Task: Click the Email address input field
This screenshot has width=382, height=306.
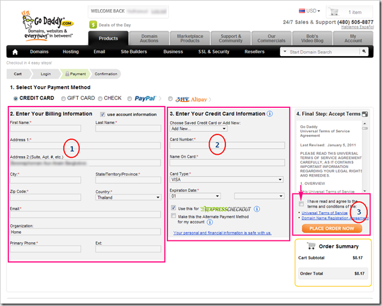Action: (x=86, y=214)
